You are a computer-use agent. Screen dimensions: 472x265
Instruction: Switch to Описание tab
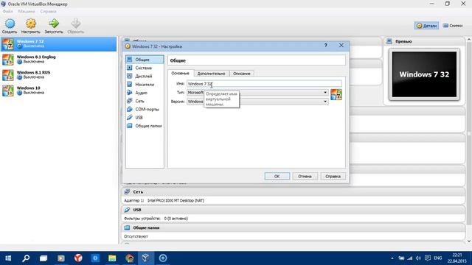242,74
